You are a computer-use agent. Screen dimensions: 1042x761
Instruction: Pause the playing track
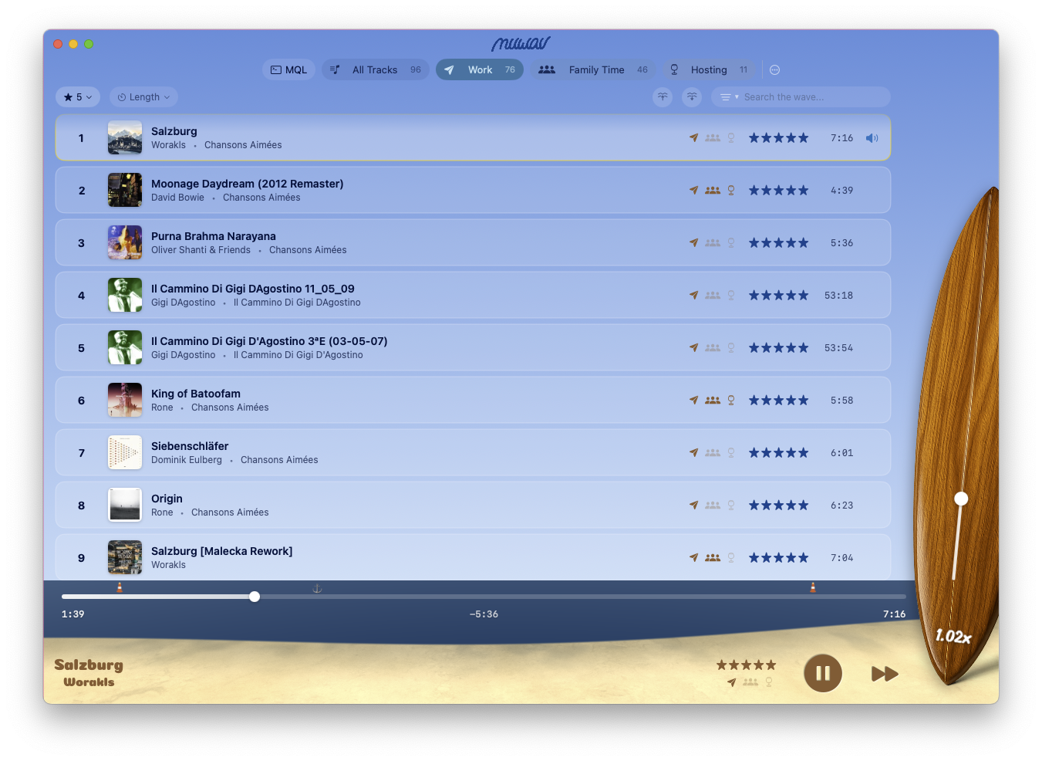click(823, 673)
